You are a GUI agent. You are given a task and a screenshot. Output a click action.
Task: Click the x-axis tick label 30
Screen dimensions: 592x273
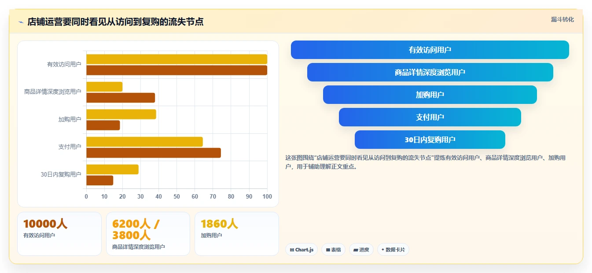coord(140,196)
